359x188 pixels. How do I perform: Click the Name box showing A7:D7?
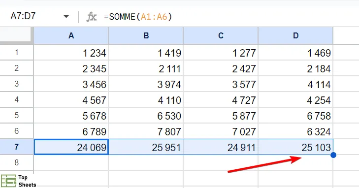[23, 16]
